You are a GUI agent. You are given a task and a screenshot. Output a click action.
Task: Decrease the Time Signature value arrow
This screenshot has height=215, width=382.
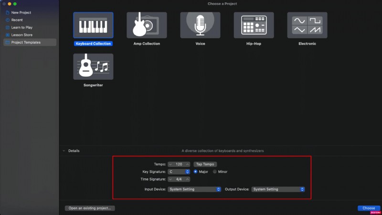pos(170,179)
